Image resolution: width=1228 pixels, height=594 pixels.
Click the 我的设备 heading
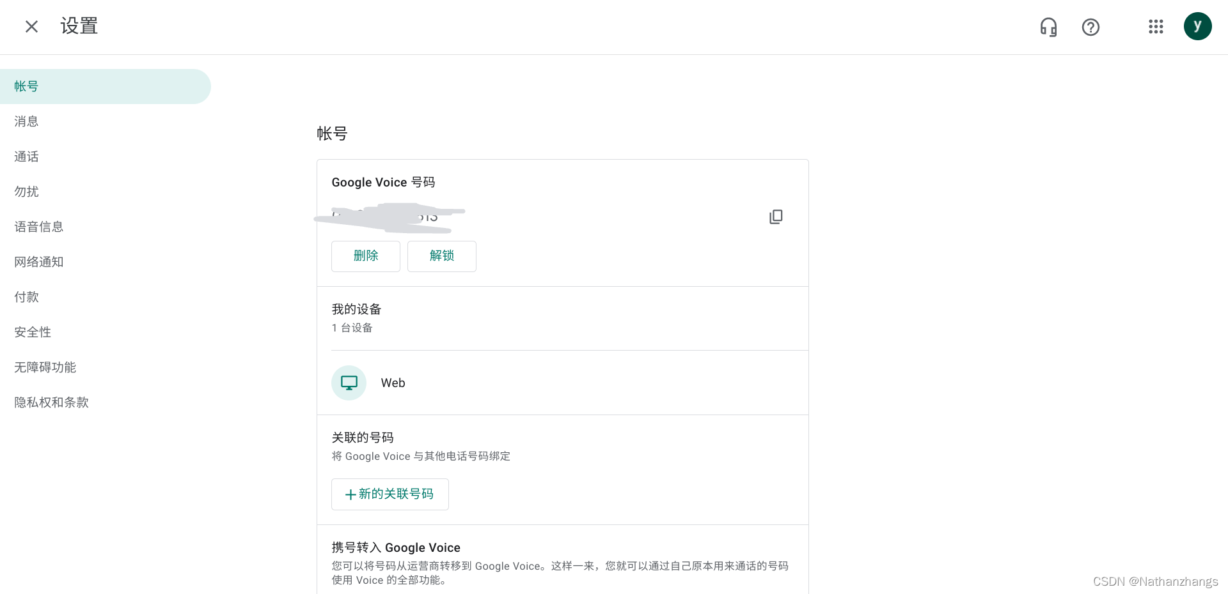tap(356, 309)
